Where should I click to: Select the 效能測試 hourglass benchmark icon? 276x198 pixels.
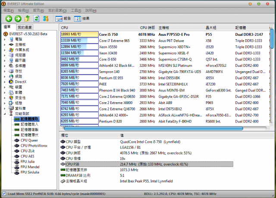click(11, 113)
